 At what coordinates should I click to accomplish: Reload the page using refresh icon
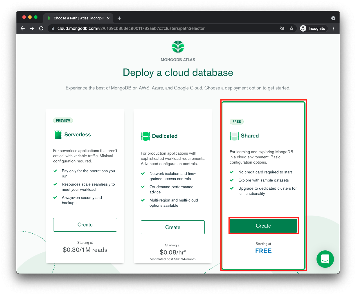[41, 28]
